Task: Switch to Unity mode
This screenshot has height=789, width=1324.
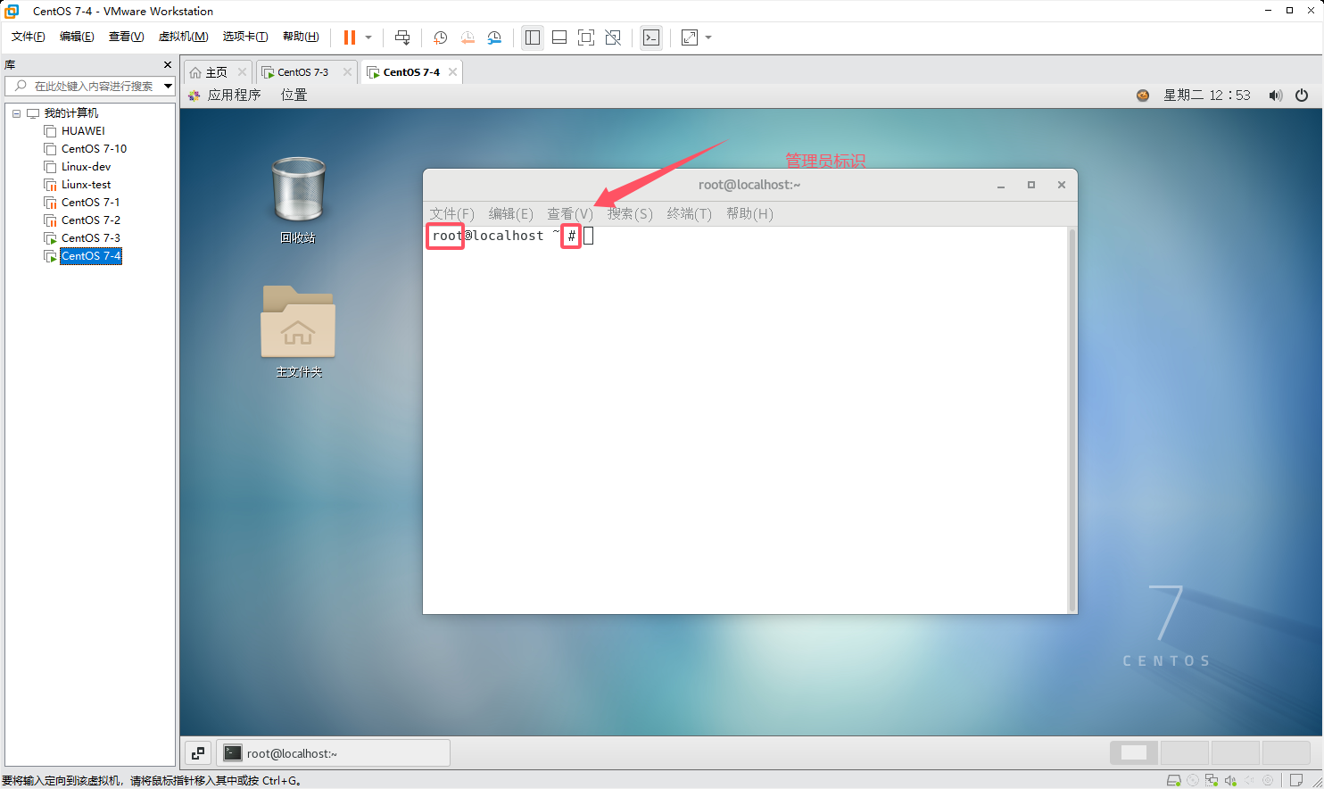Action: pos(613,37)
